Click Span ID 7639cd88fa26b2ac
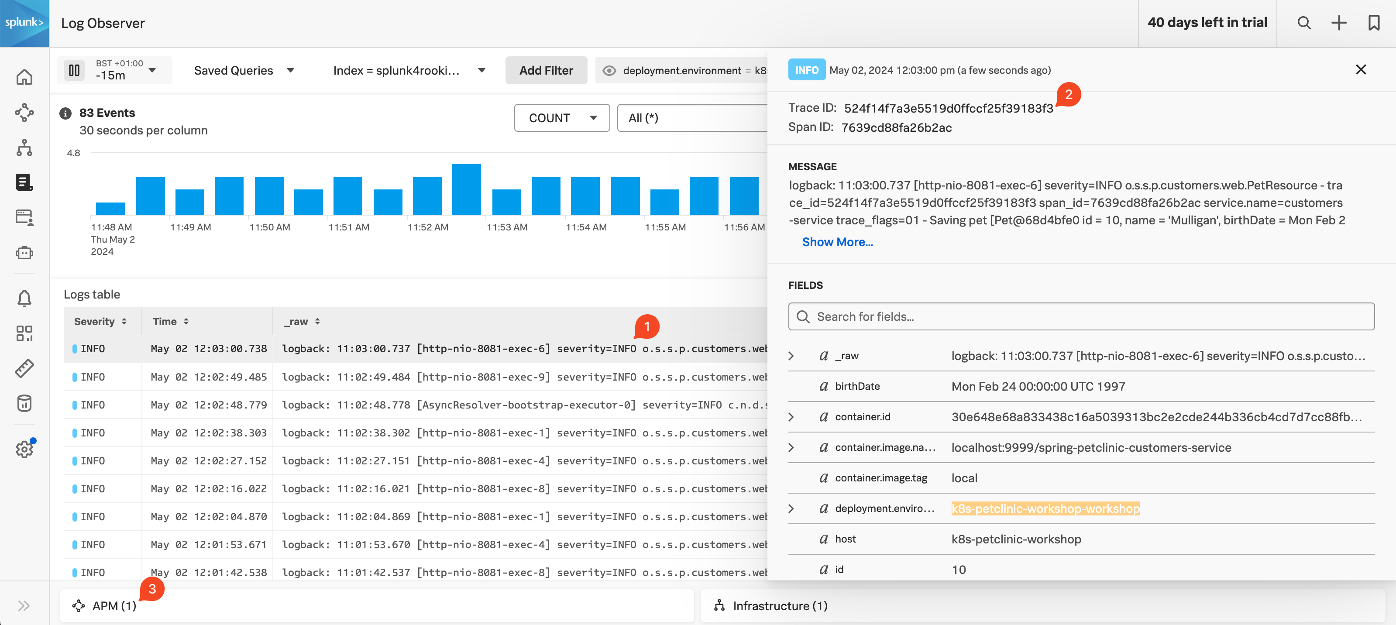Viewport: 1396px width, 625px height. tap(896, 127)
